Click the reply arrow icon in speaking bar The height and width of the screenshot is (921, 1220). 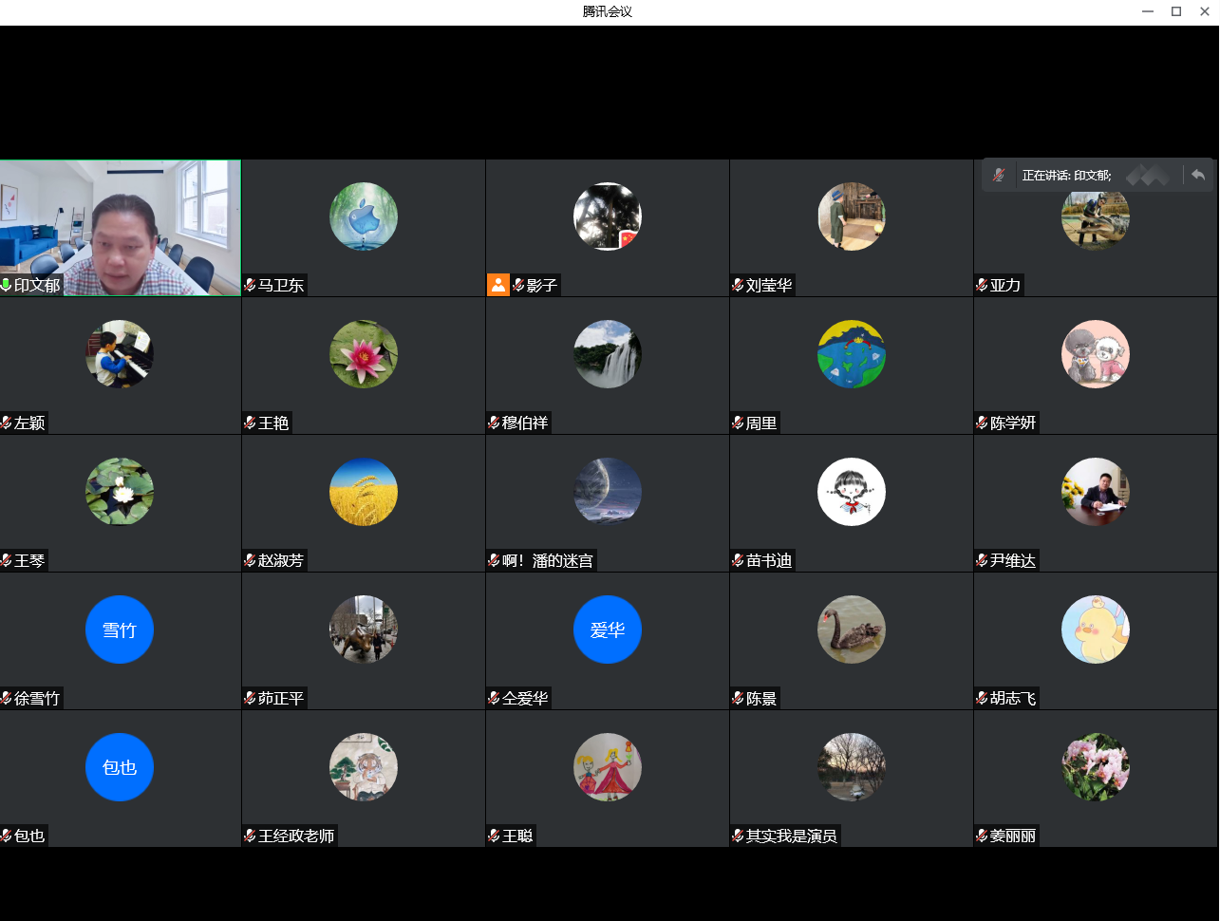pyautogui.click(x=1198, y=176)
